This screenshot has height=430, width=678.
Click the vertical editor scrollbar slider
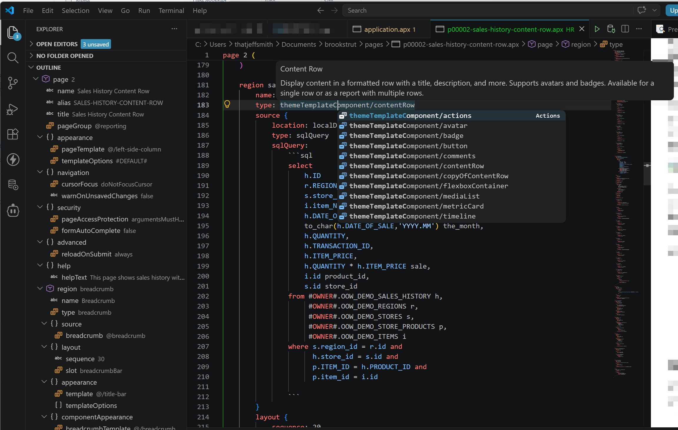647,173
